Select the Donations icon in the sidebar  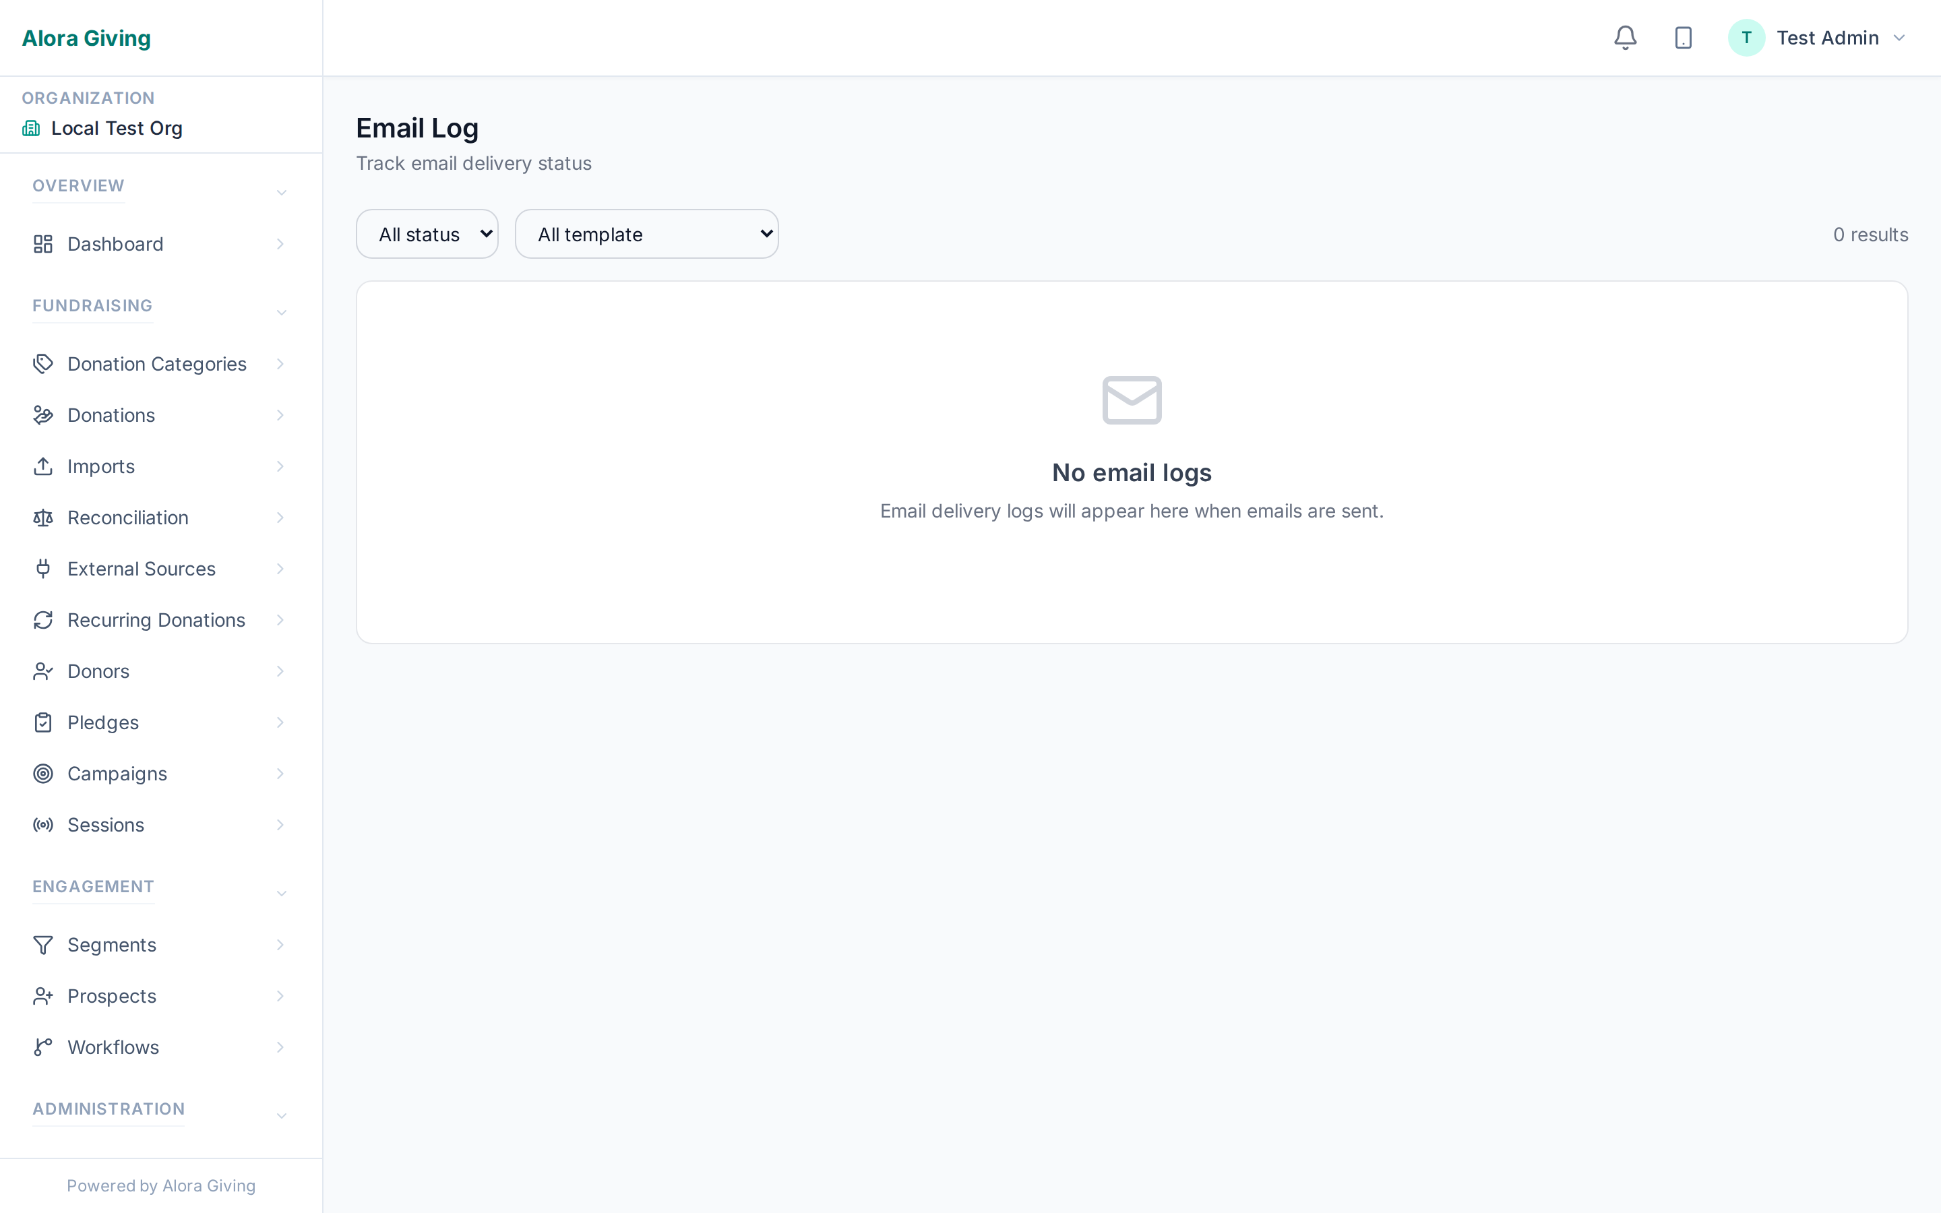tap(43, 414)
